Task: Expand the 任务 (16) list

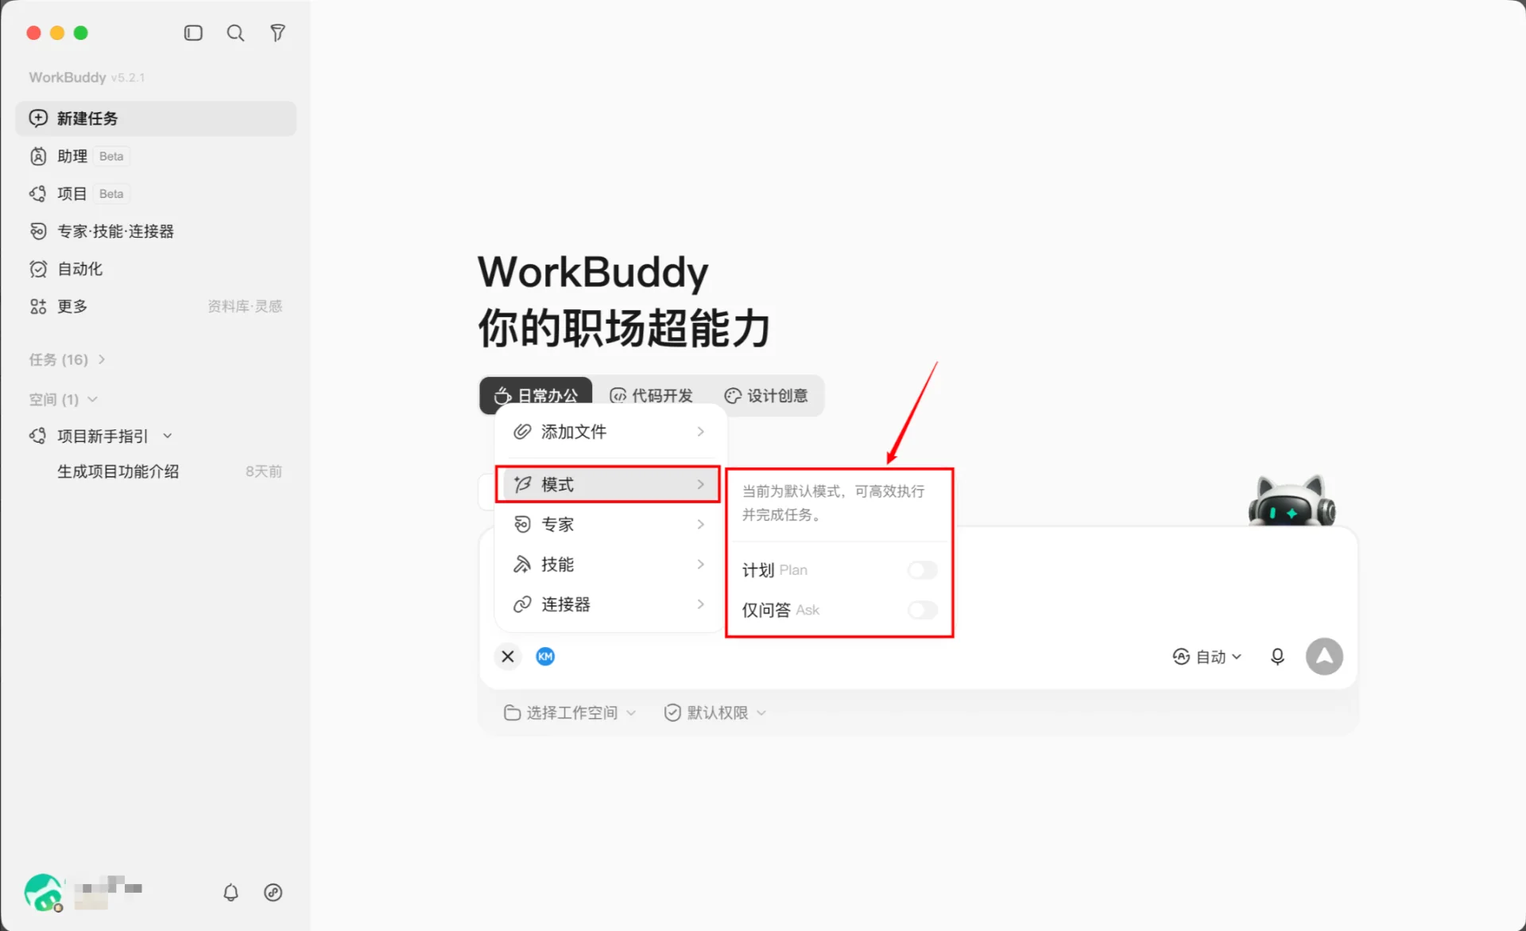Action: [x=67, y=359]
